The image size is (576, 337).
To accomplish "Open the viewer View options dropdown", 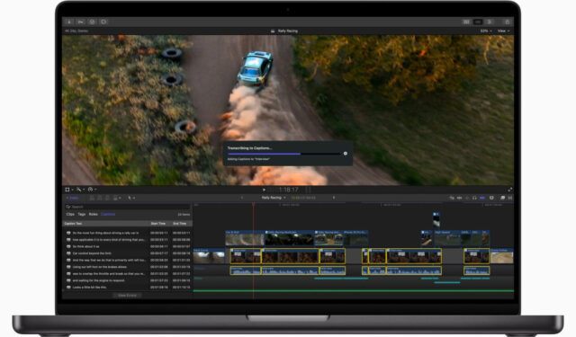I will click(503, 31).
